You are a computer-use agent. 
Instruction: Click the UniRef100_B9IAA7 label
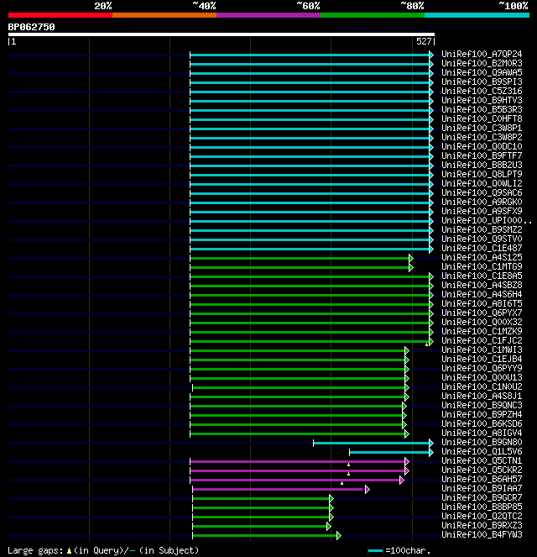[x=482, y=488]
